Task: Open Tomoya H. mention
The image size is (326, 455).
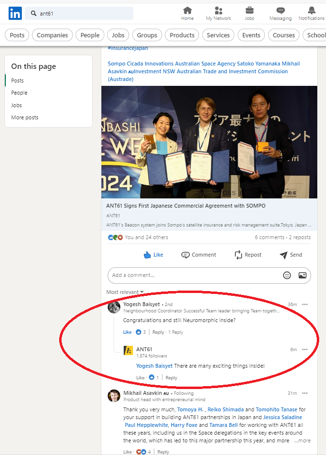Action: (190, 409)
